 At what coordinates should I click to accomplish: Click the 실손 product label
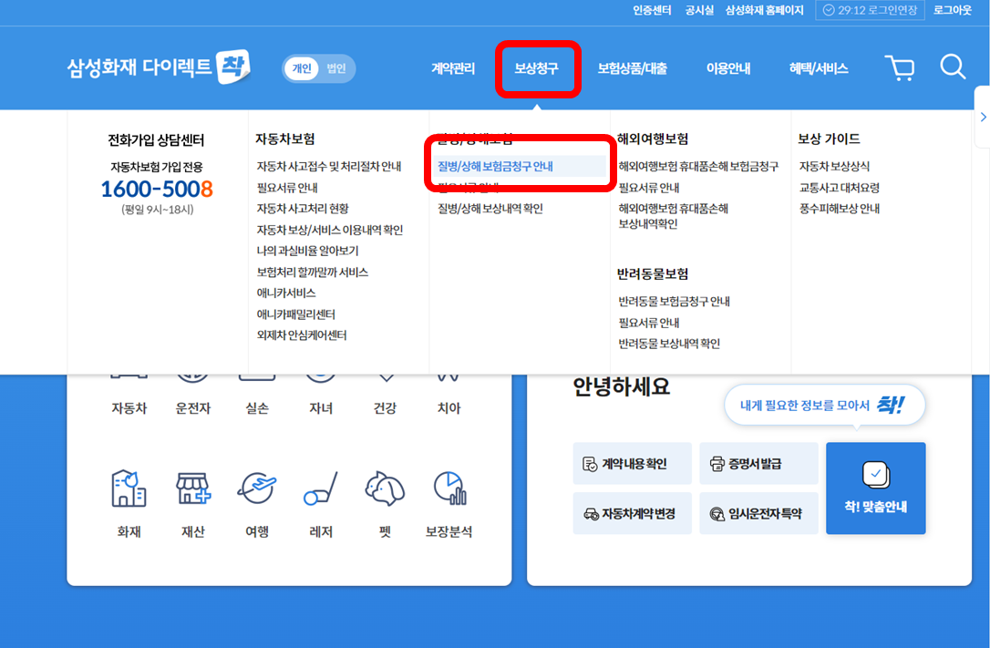pyautogui.click(x=257, y=408)
